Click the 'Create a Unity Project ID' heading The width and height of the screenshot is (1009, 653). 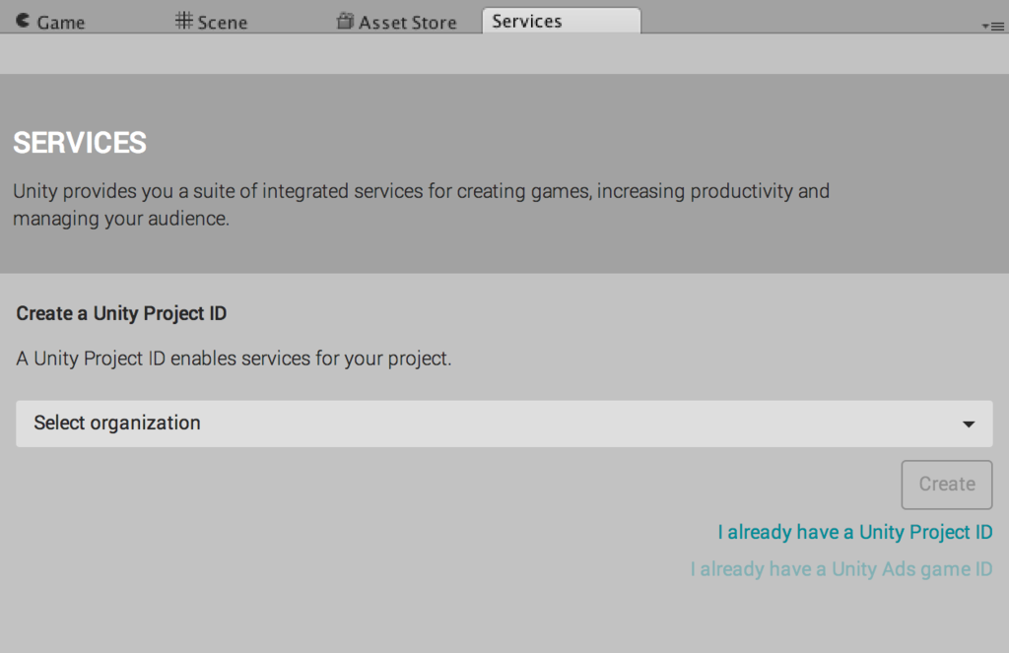121,313
